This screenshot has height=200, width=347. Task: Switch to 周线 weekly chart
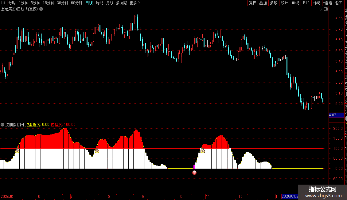(99, 3)
